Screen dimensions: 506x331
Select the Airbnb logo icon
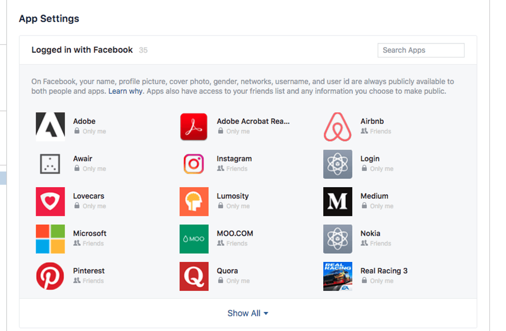(x=338, y=127)
